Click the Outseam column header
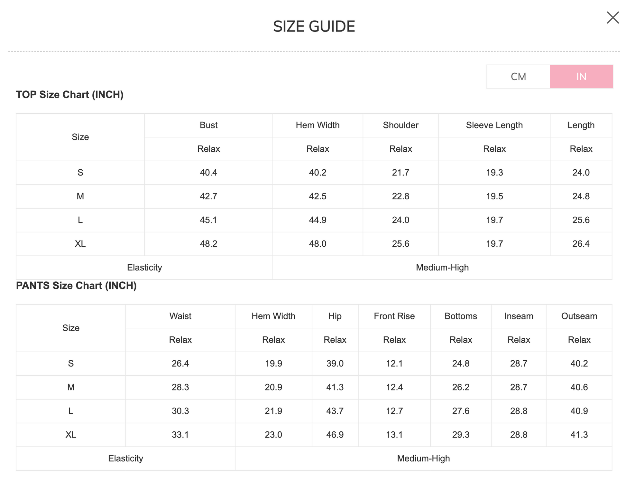This screenshot has height=482, width=626. pyautogui.click(x=579, y=316)
